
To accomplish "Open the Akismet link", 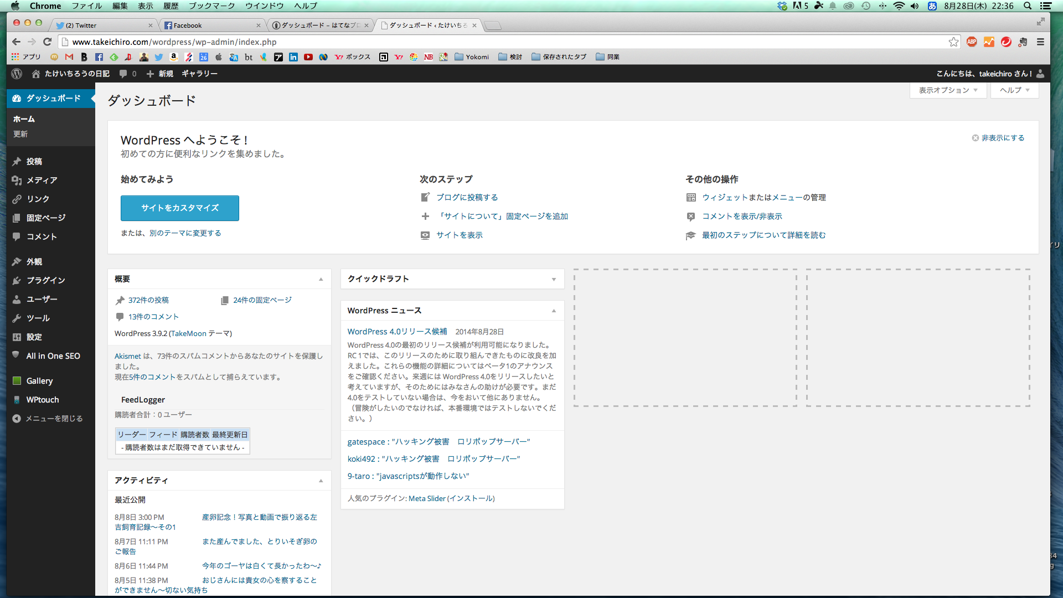I will [128, 356].
